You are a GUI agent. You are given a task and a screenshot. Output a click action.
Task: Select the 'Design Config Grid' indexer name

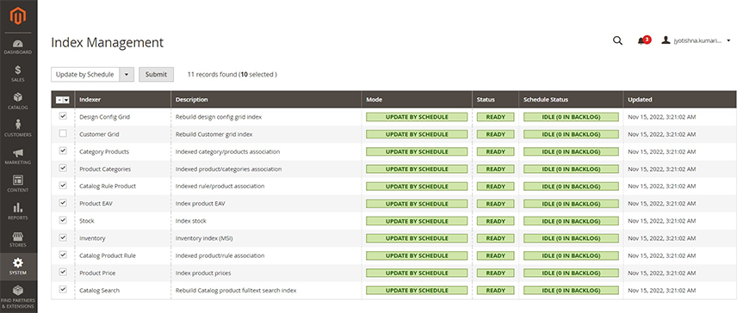tap(105, 117)
